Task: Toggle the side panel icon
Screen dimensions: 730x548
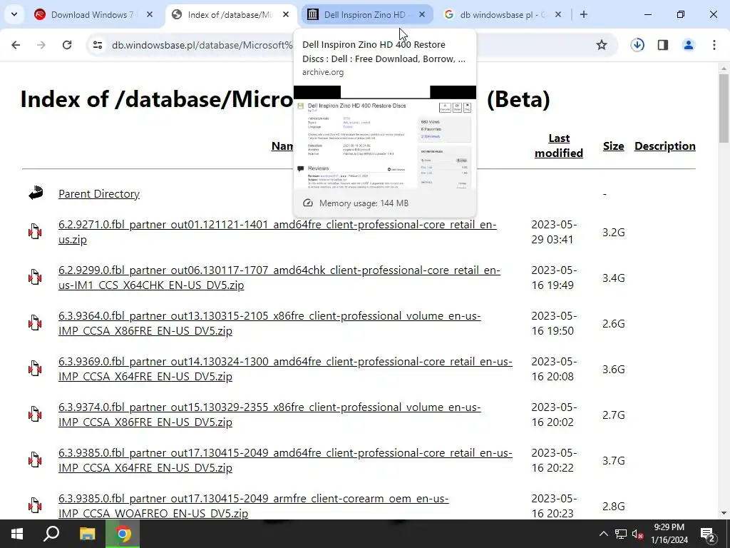Action: [663, 45]
